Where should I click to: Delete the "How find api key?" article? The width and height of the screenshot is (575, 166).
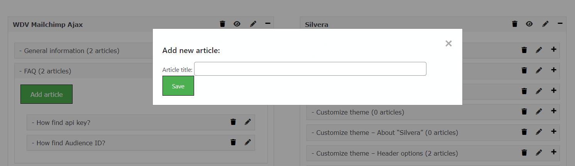point(233,122)
